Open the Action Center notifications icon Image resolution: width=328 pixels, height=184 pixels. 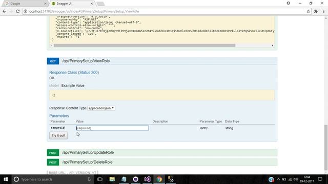(x=320, y=179)
